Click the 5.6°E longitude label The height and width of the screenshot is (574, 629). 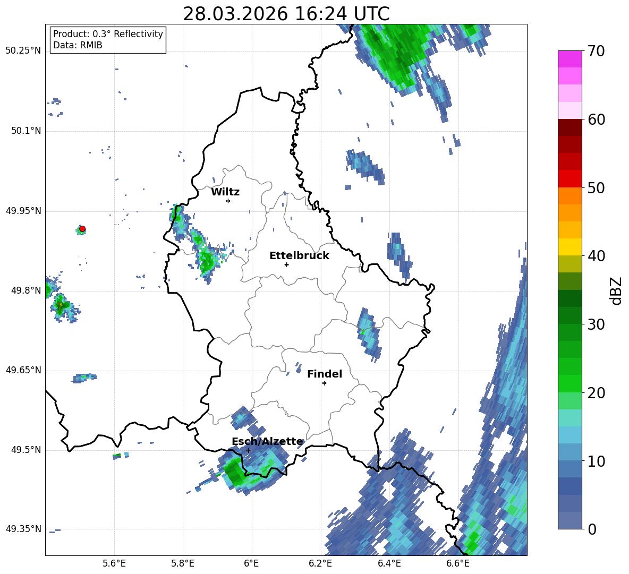point(114,563)
